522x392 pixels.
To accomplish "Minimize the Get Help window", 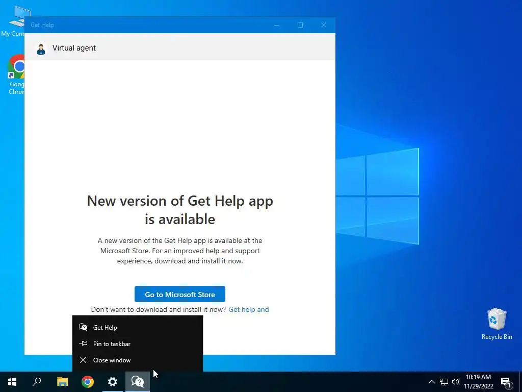I will 277,25.
